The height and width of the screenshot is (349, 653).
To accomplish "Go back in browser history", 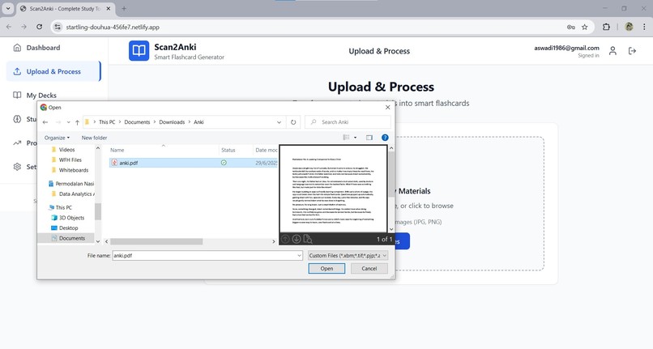I will point(9,27).
